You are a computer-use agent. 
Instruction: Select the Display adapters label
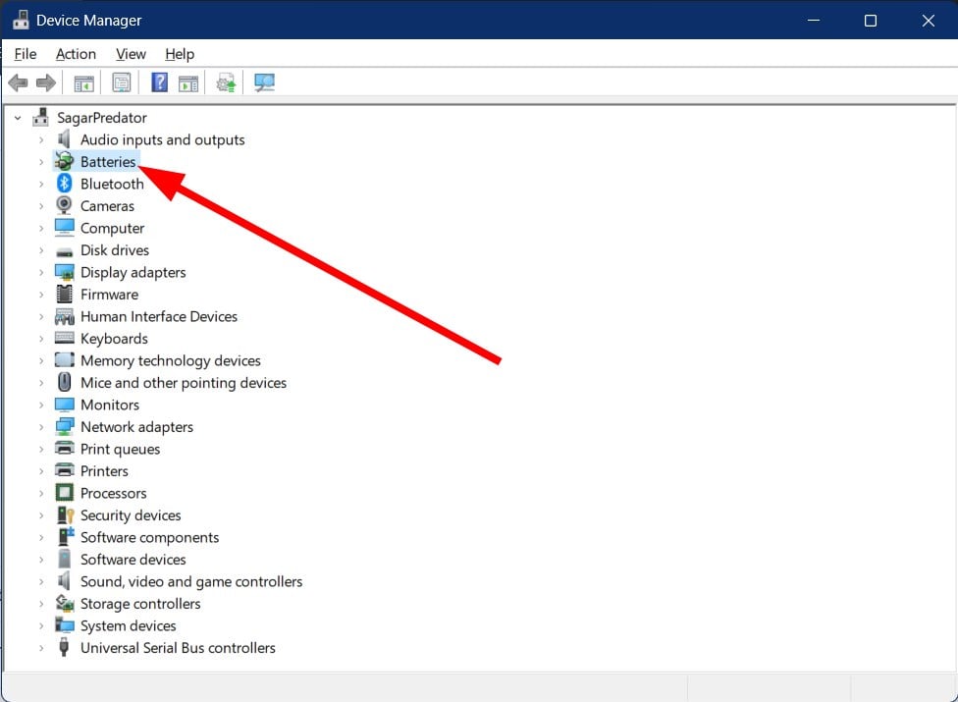133,272
